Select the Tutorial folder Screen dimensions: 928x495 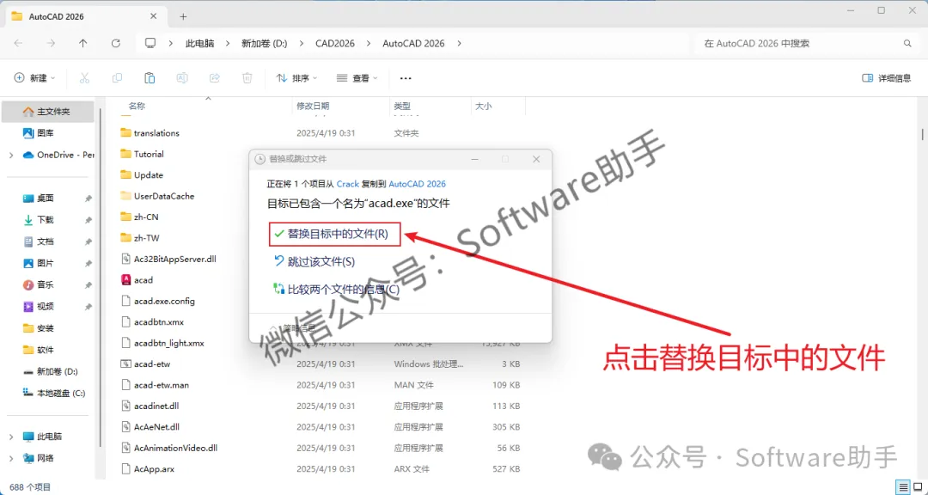click(150, 154)
